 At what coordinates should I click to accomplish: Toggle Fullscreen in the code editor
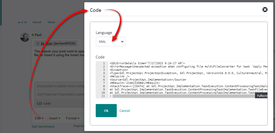tap(261, 96)
